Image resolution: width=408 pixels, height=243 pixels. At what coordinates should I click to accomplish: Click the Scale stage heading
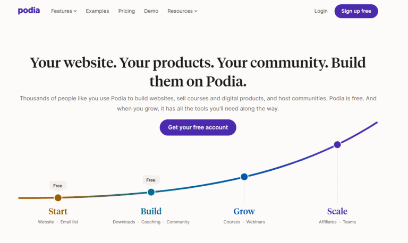point(337,211)
